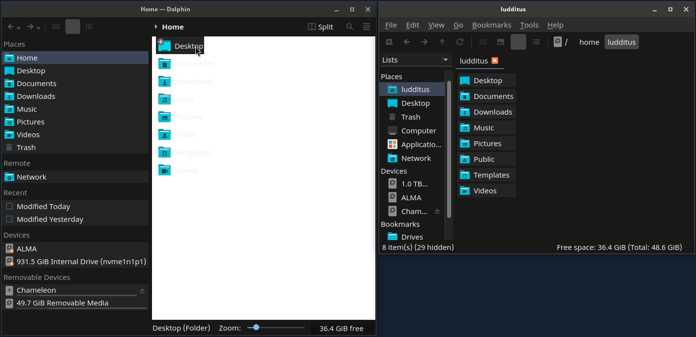Toggle Split view in Dolphin

(320, 27)
